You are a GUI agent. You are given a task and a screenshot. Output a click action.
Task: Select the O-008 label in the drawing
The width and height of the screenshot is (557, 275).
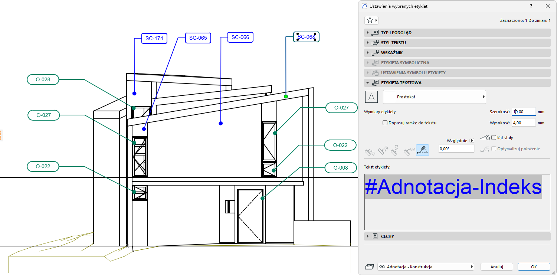(341, 168)
